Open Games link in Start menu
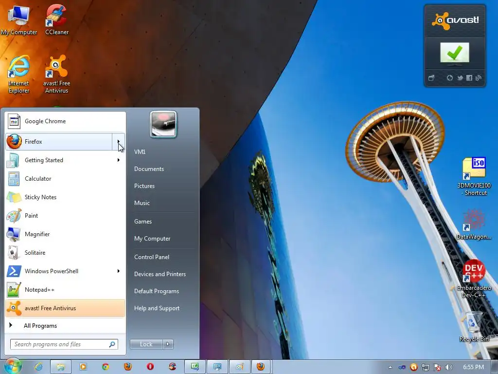The image size is (498, 374). coord(143,222)
